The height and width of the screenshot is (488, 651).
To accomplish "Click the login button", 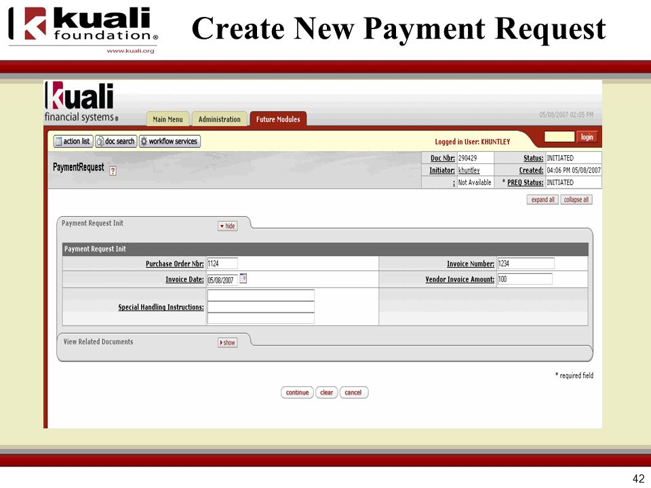I will point(587,137).
